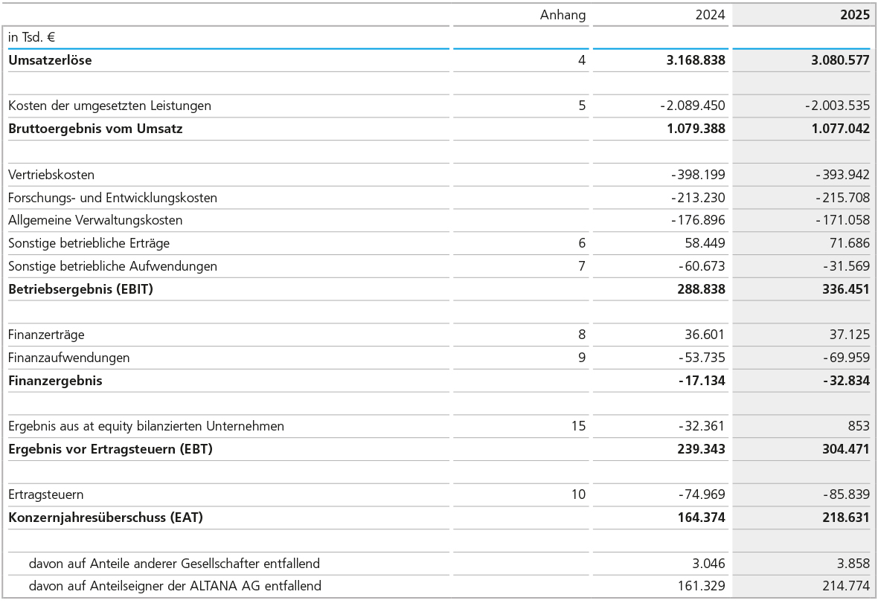
Task: Select the Anhang column header
Action: pyautogui.click(x=563, y=15)
